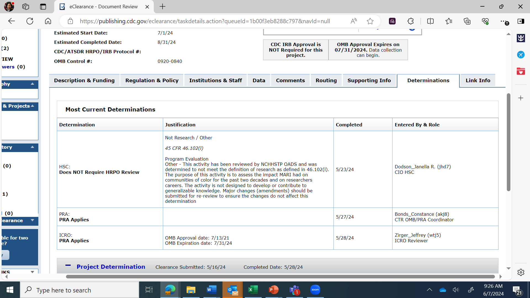The image size is (530, 298).
Task: Click the Project Determination link
Action: pyautogui.click(x=111, y=267)
